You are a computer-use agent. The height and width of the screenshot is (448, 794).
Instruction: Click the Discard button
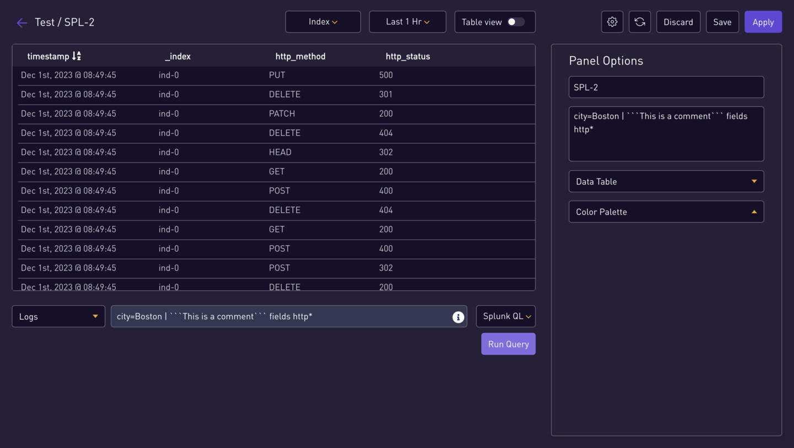pos(678,22)
